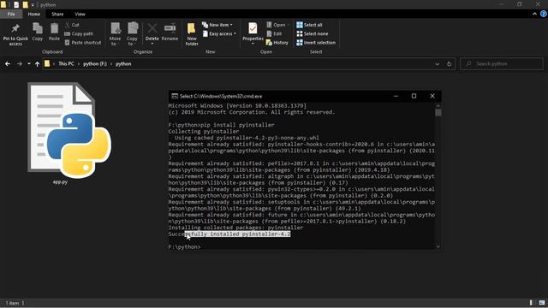Click '1 item' status bar text
Image resolution: width=548 pixels, height=308 pixels.
click(12, 303)
